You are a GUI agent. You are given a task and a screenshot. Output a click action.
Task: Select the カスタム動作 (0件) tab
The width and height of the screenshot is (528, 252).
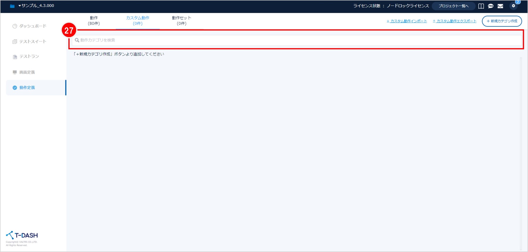click(x=138, y=21)
